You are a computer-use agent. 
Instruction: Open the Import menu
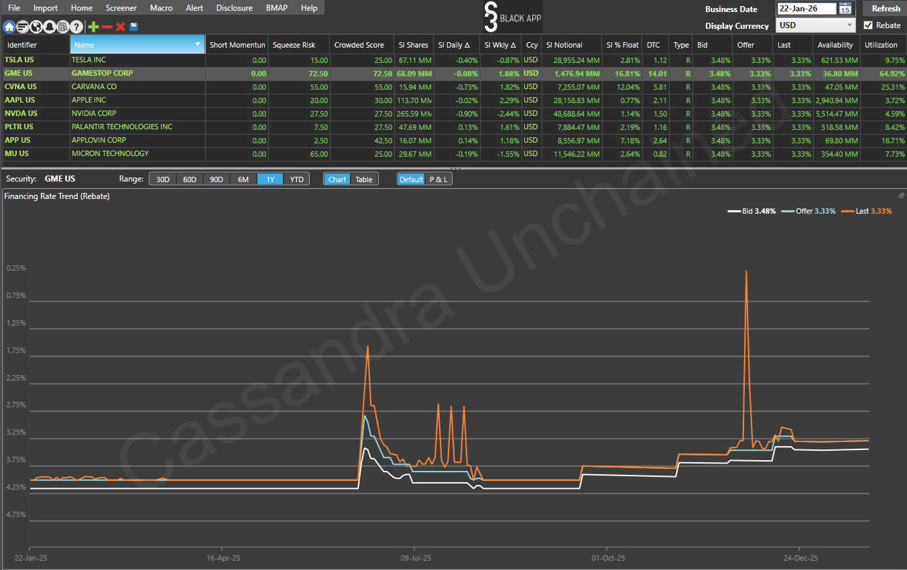click(46, 8)
